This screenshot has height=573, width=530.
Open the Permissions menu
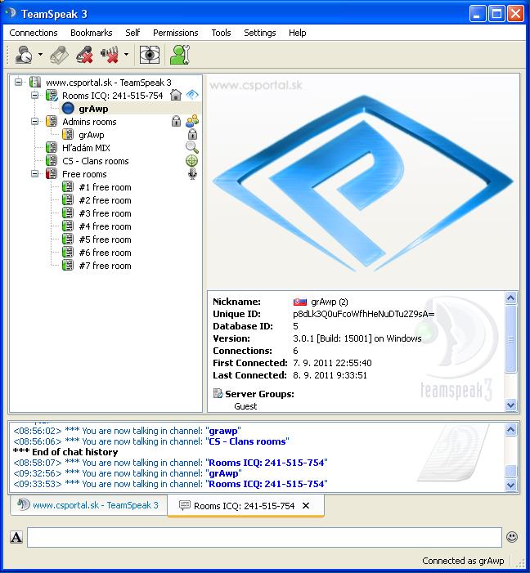(175, 33)
